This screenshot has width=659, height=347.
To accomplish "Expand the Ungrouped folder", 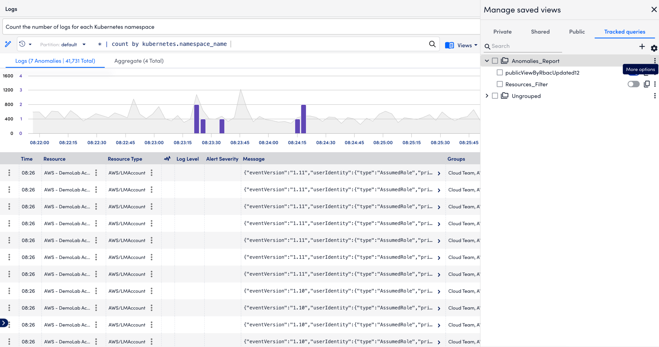I will click(x=487, y=96).
